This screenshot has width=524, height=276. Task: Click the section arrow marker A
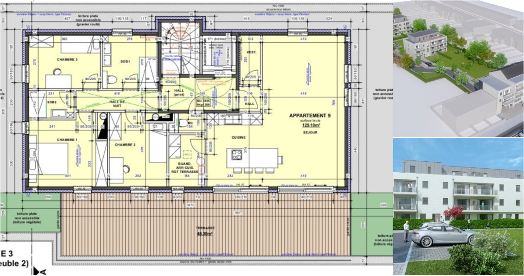(39, 272)
